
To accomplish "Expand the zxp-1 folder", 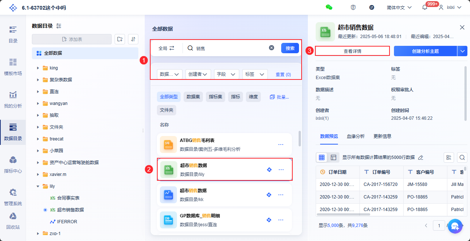I will (38, 234).
